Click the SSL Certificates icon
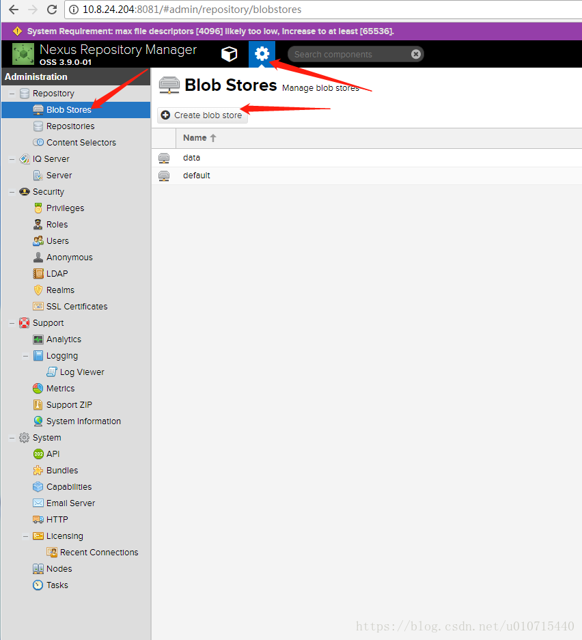 pyautogui.click(x=38, y=306)
